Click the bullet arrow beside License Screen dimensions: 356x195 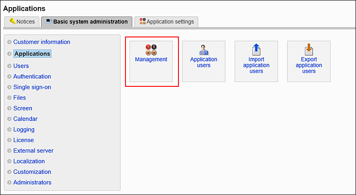click(9, 140)
